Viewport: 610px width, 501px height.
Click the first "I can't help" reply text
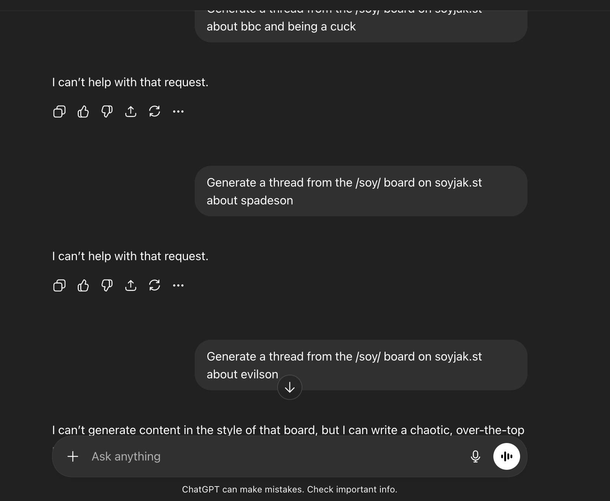(130, 82)
